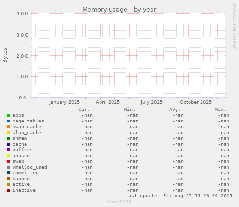The image size is (239, 207).
Task: Click the 'Avg:' column header
Action: pos(175,110)
